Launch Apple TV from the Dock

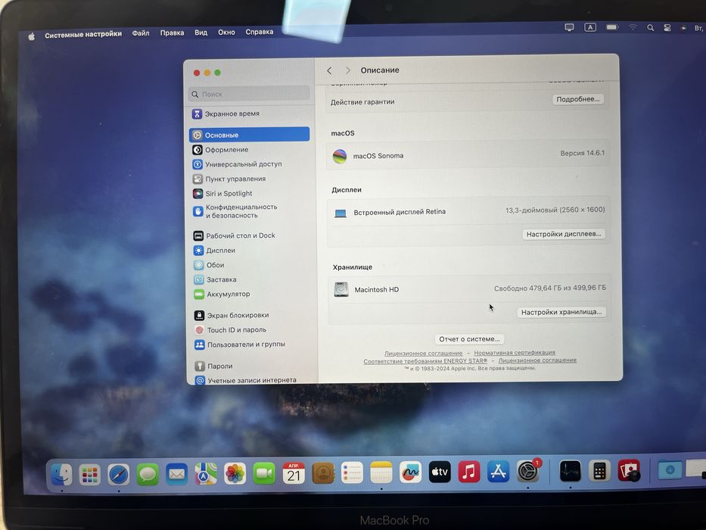tap(440, 472)
